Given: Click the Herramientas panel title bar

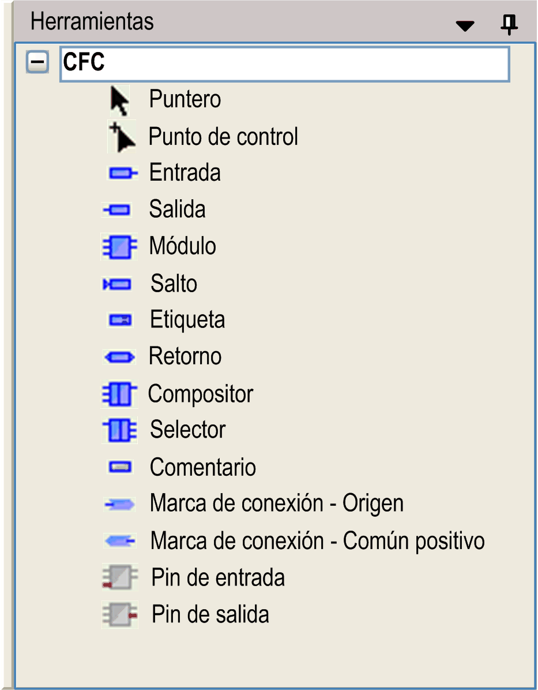Looking at the screenshot, I should (x=231, y=22).
